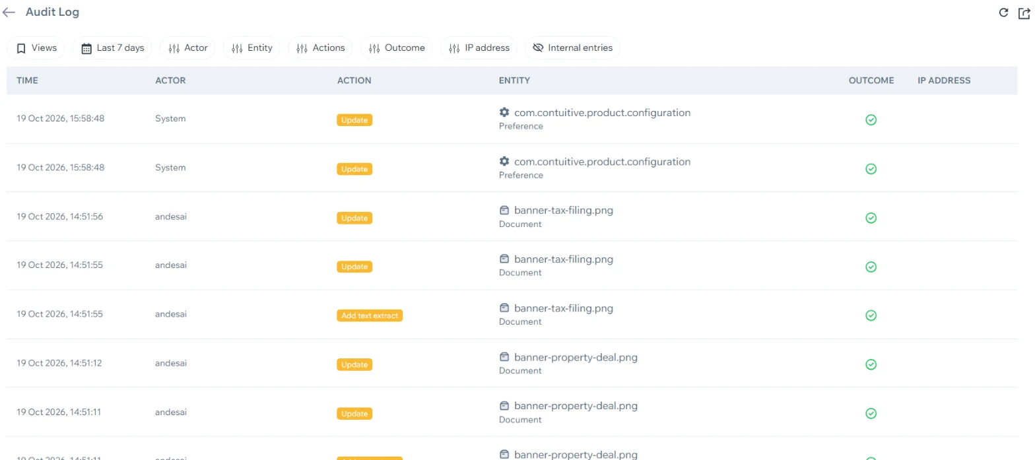The width and height of the screenshot is (1035, 460).
Task: Click Update badge in 14:51:56 row
Action: [x=354, y=218]
